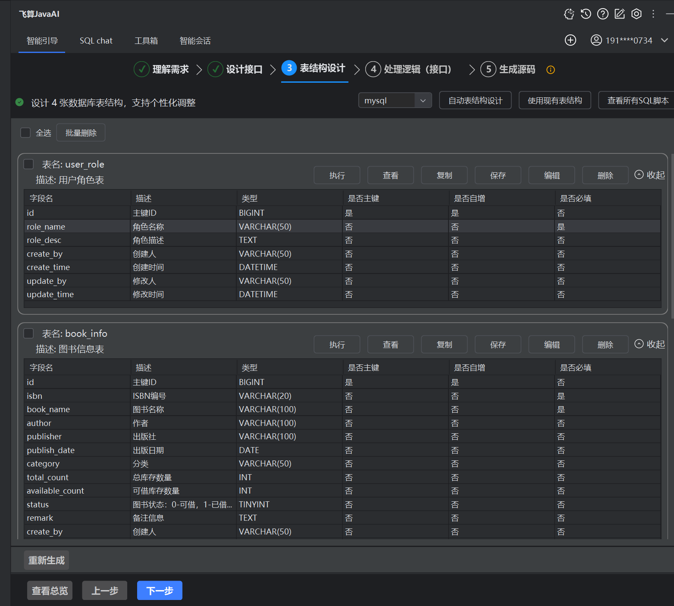The image size is (674, 606).
Task: Click the orange info icon beside 生成源码
Action: click(550, 70)
